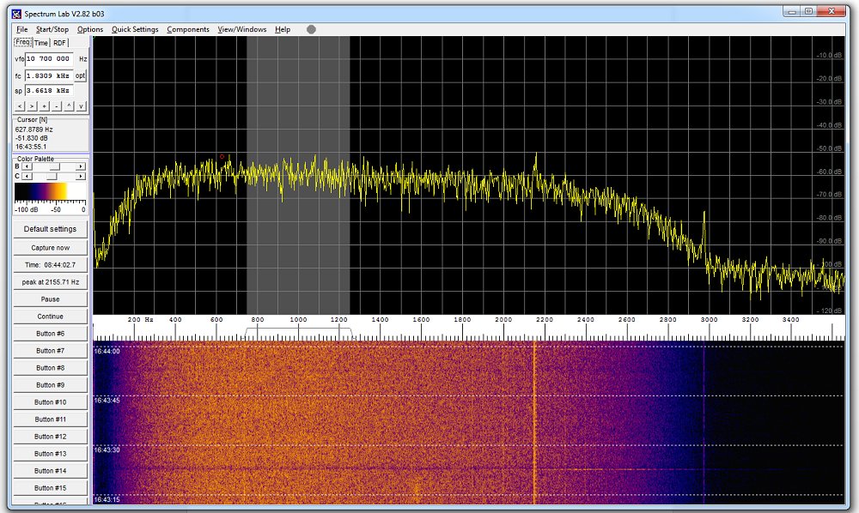The image size is (859, 513).
Task: Click Button #7
Action: click(51, 351)
